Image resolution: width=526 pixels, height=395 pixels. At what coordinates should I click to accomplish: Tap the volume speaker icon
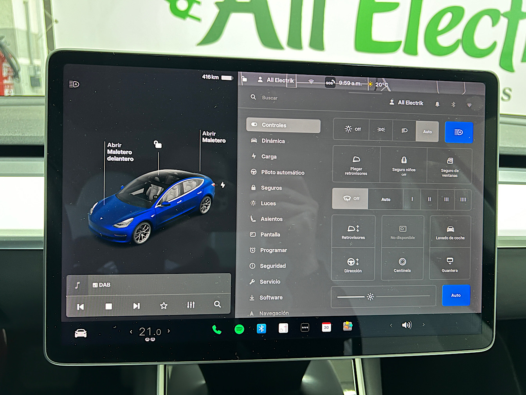click(x=407, y=325)
